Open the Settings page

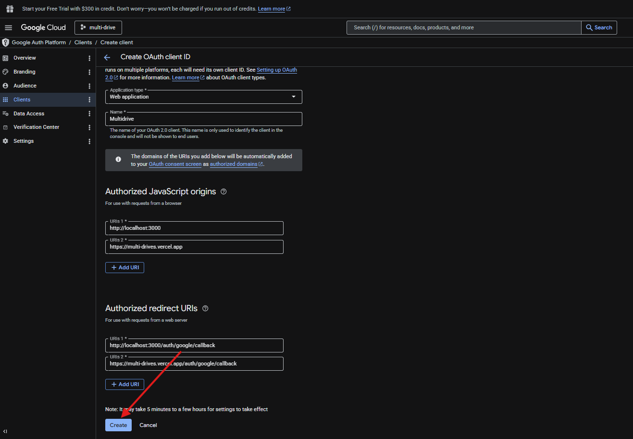pyautogui.click(x=24, y=141)
